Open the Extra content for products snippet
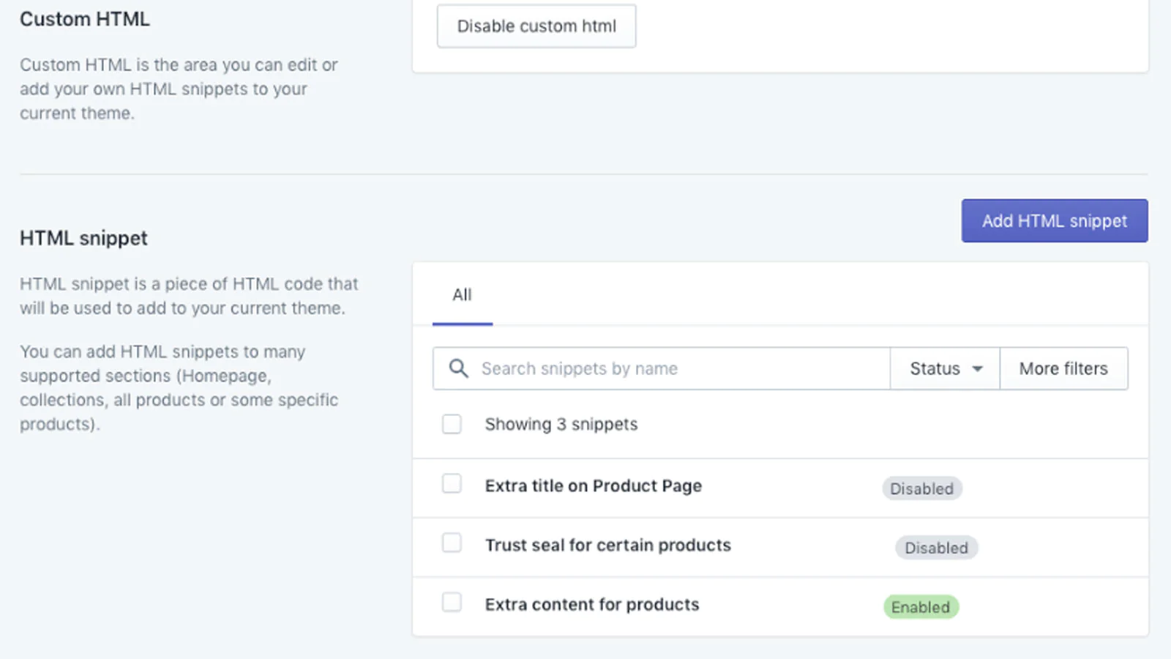 591,605
